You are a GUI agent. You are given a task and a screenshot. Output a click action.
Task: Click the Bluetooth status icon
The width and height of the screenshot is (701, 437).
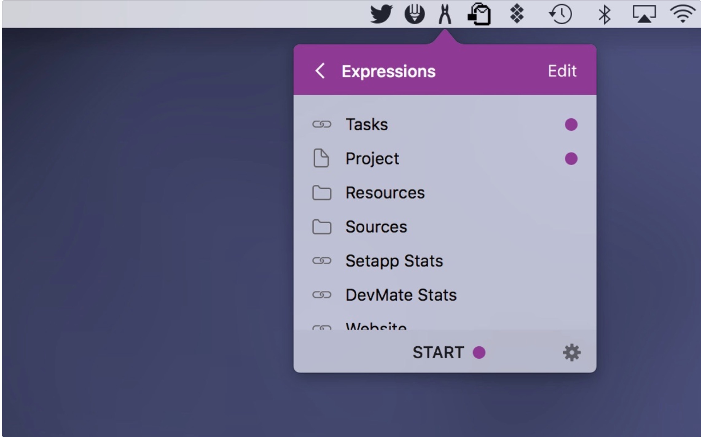click(604, 14)
